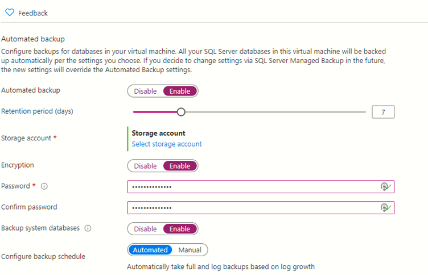Image resolution: width=428 pixels, height=275 pixels.
Task: Open the Feedback link
Action: pyautogui.click(x=33, y=13)
